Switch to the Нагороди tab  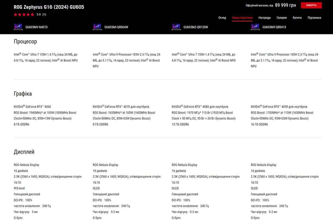tap(265, 18)
